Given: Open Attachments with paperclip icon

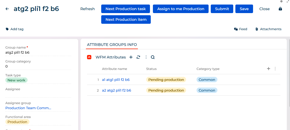Looking at the screenshot, I should pos(268,29).
